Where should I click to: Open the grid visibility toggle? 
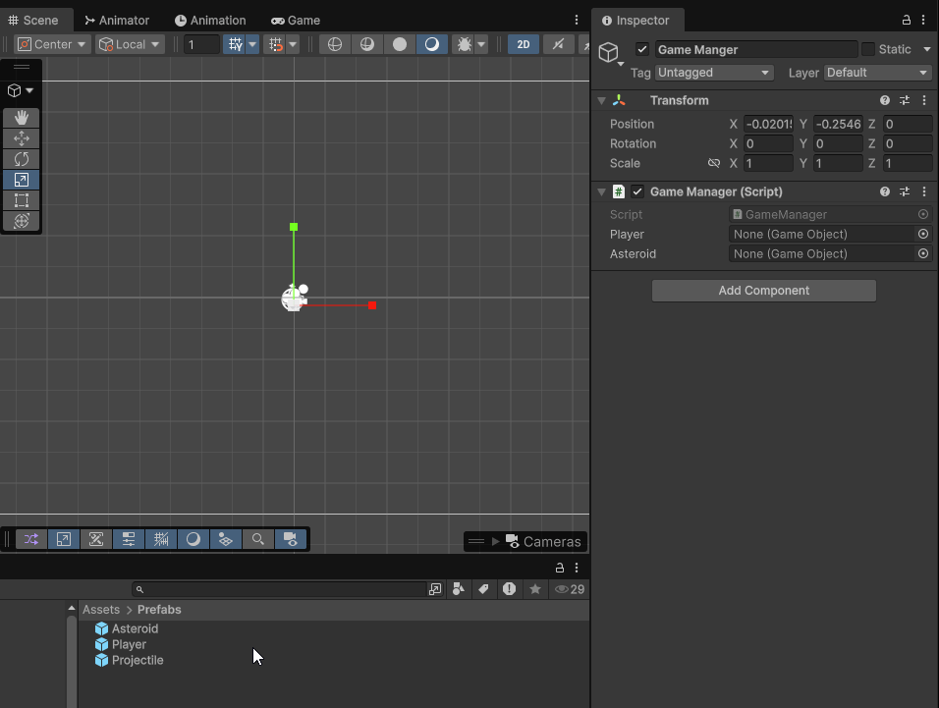[x=235, y=44]
